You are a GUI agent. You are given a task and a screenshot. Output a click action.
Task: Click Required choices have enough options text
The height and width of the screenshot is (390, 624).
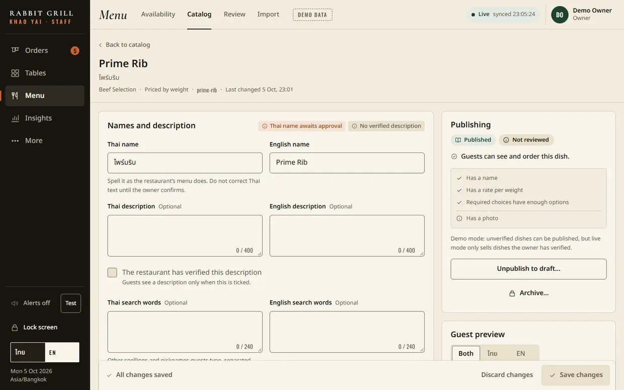517,202
